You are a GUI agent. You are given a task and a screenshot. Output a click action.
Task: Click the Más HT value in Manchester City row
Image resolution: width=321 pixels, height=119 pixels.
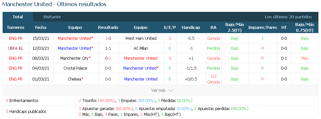click(x=305, y=58)
